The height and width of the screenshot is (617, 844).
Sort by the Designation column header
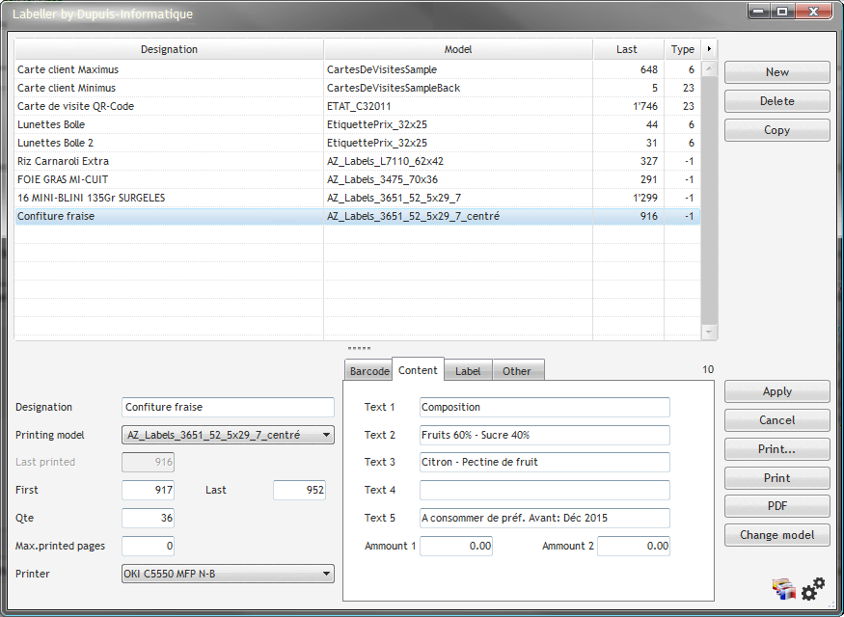click(x=169, y=49)
